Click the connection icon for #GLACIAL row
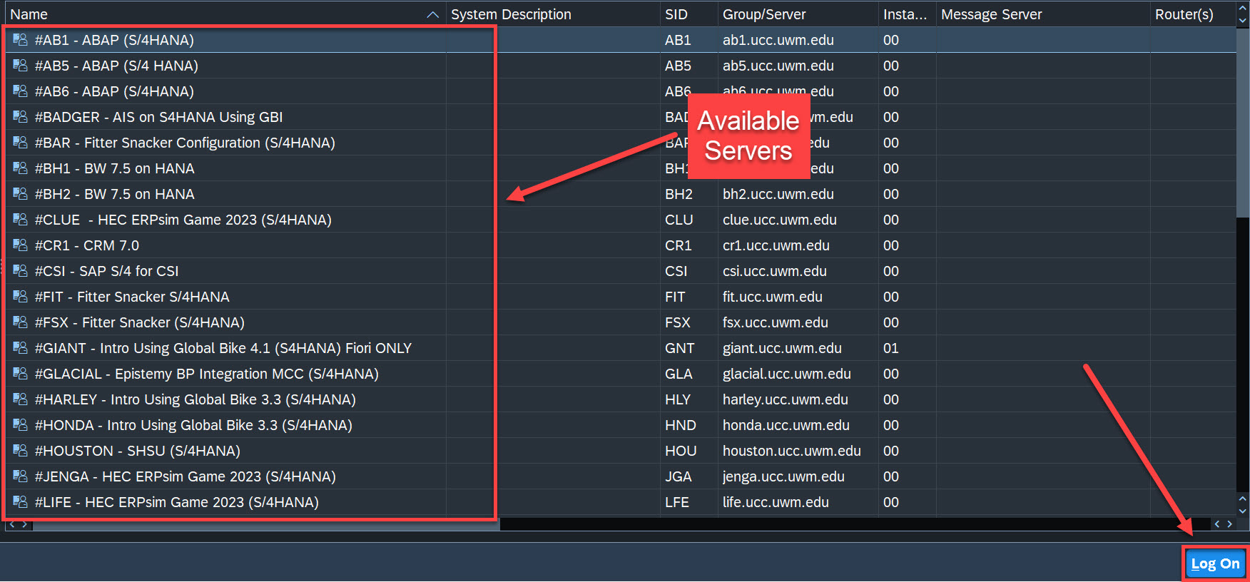Viewport: 1250px width, 582px height. pos(20,374)
